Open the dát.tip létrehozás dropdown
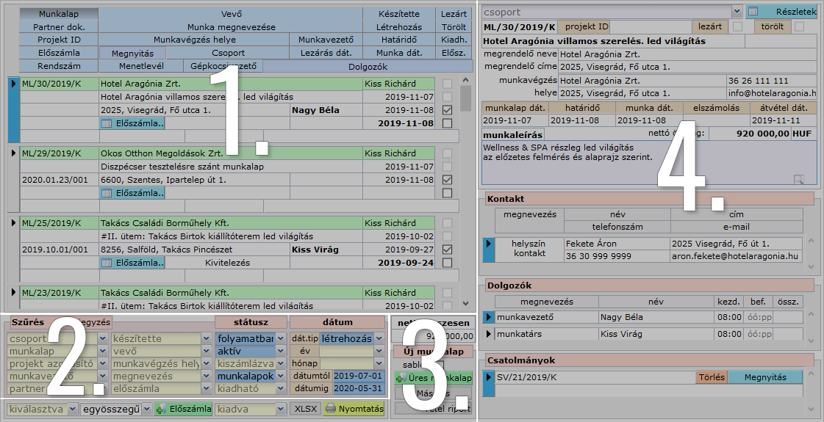824x422 pixels. 379,339
